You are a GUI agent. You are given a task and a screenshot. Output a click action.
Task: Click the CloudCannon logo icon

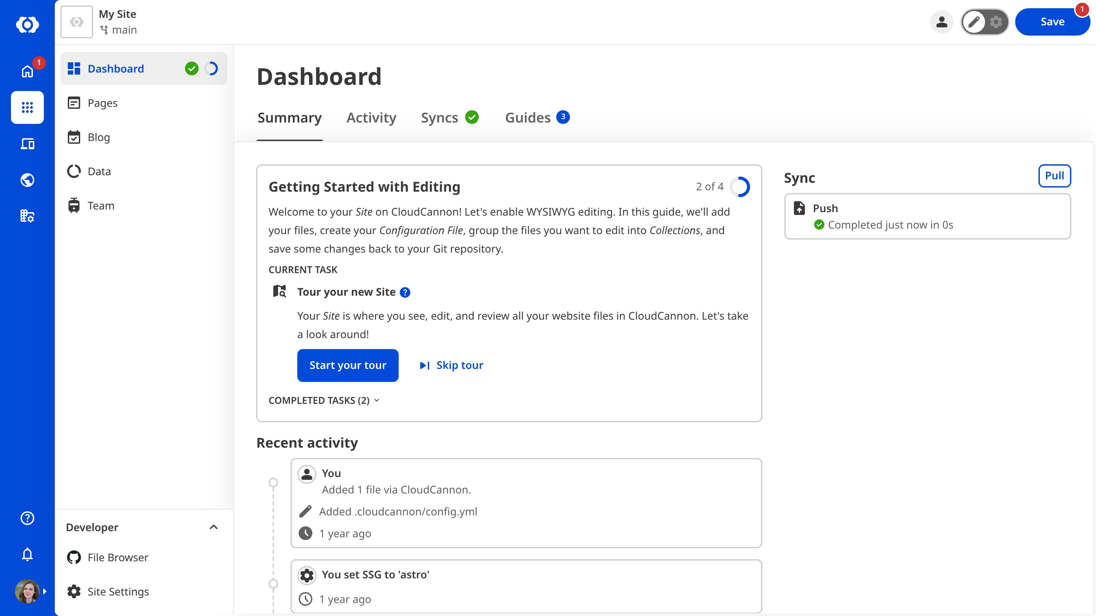[27, 25]
